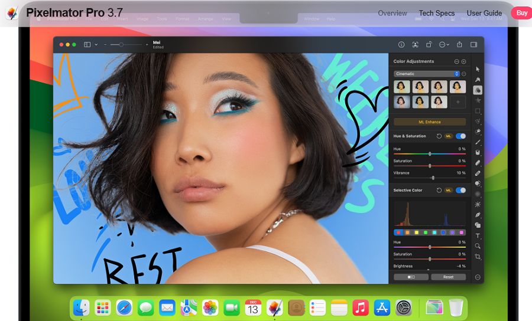Collapse adjustments with the minus circle icon
The height and width of the screenshot is (321, 532).
point(457,61)
